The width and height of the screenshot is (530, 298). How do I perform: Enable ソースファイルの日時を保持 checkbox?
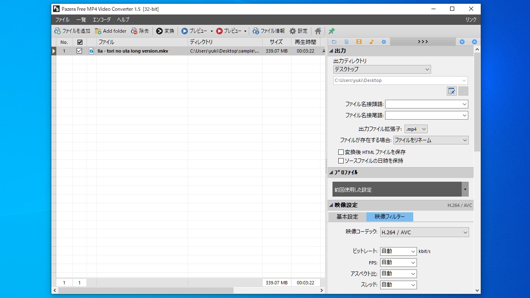pos(341,161)
